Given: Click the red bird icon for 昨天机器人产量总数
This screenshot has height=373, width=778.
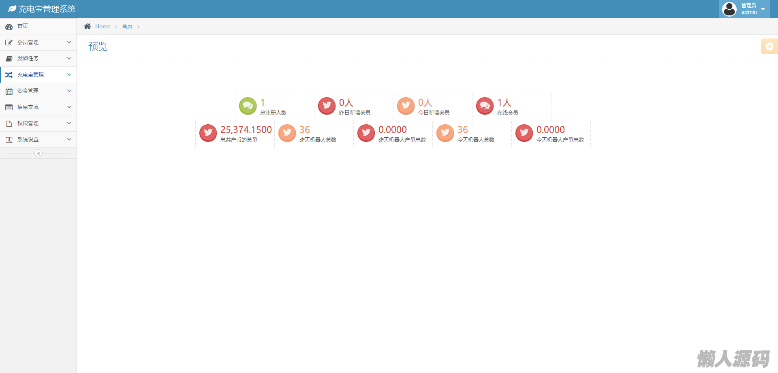Looking at the screenshot, I should (366, 133).
